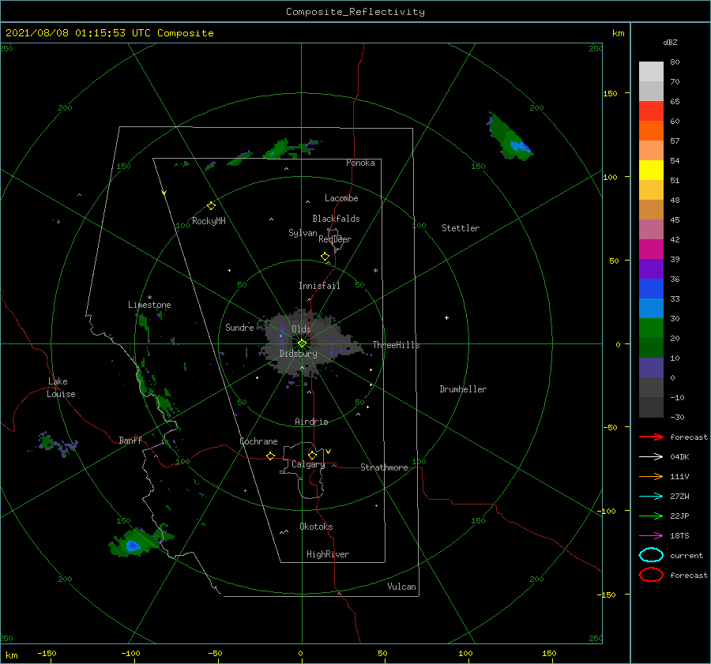Click the Calgary city label

pos(308,464)
